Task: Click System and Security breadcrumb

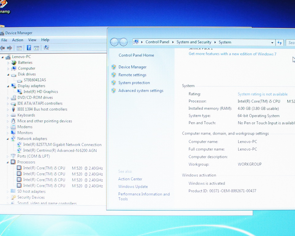Action: pyautogui.click(x=194, y=42)
